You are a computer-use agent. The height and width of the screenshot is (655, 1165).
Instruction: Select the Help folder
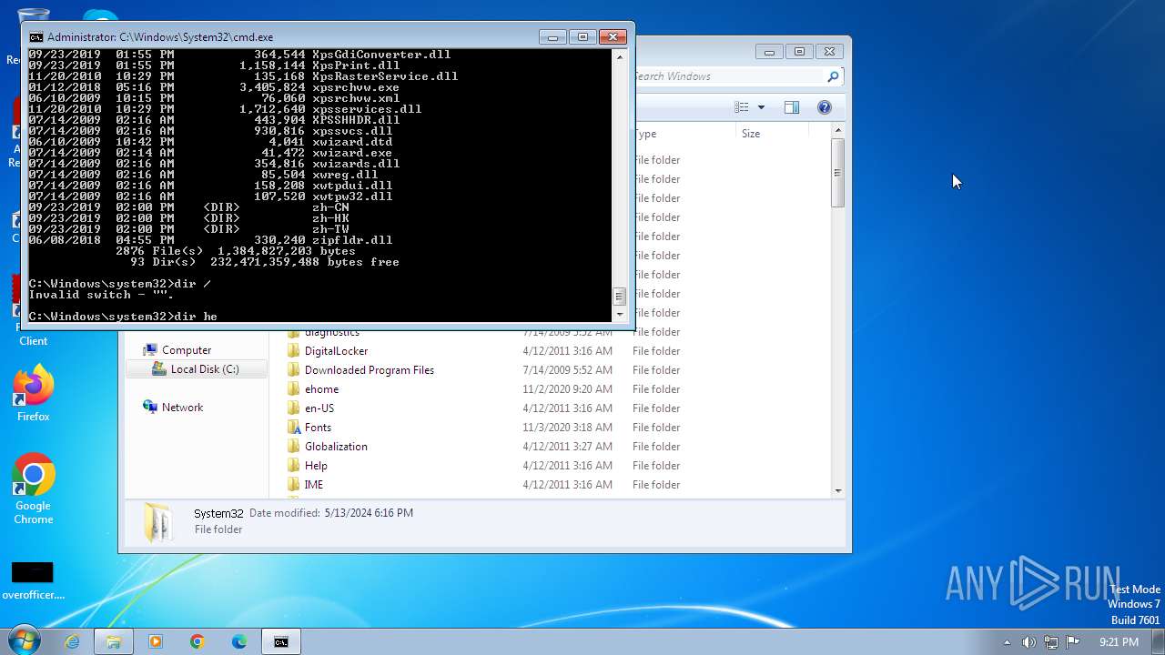point(316,466)
